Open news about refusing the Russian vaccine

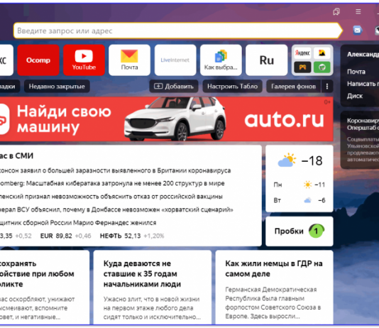click(111, 197)
